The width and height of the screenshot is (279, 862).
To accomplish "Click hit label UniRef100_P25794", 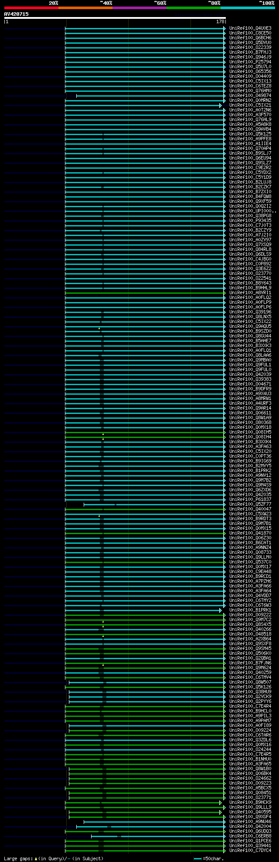I will pyautogui.click(x=250, y=62).
